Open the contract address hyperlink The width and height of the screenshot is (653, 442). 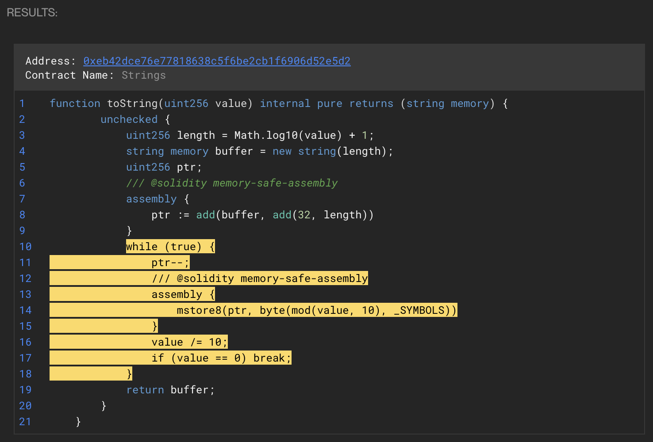tap(217, 61)
